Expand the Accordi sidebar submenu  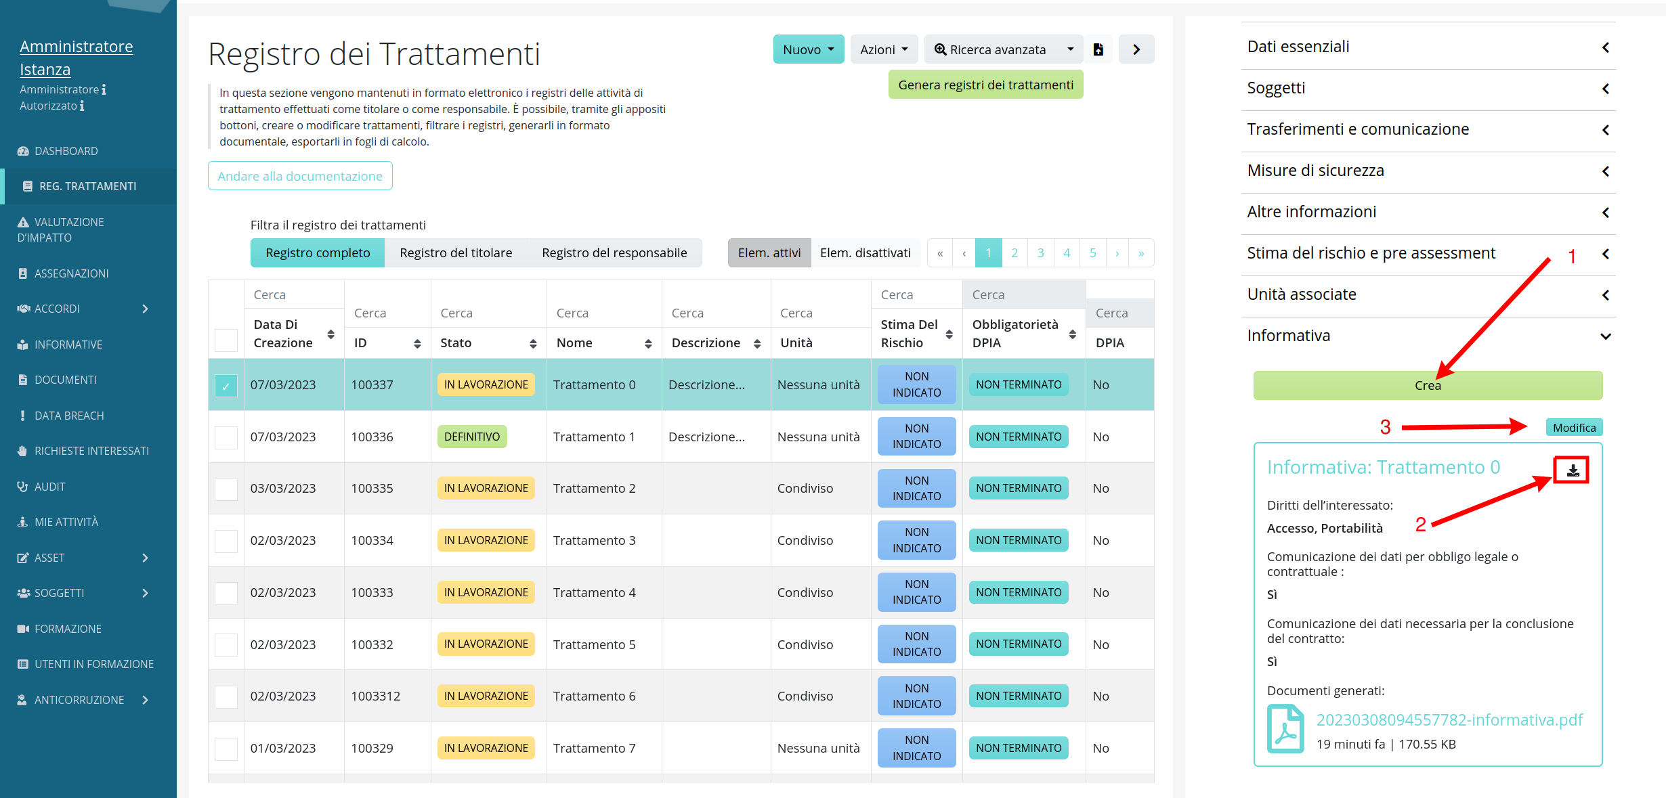coord(145,309)
